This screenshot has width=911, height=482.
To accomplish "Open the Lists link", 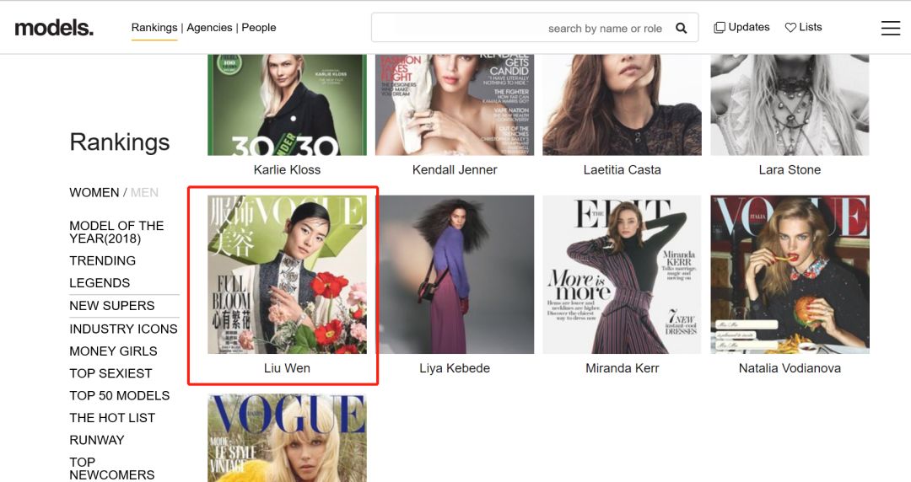I will pos(810,27).
